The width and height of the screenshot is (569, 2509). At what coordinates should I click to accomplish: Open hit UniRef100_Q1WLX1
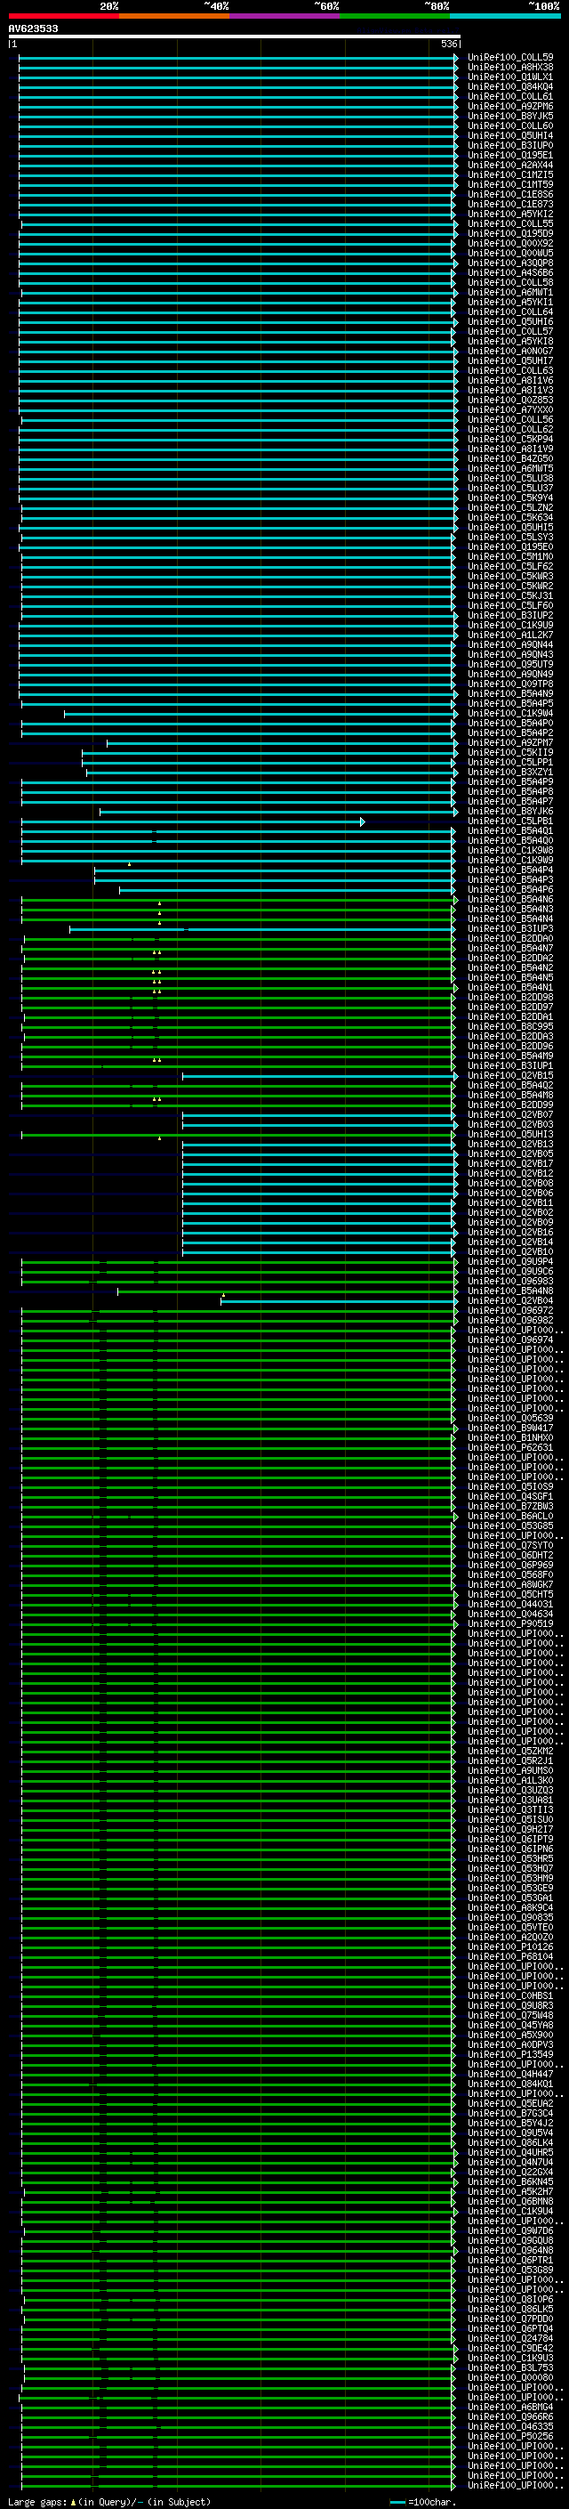click(509, 77)
